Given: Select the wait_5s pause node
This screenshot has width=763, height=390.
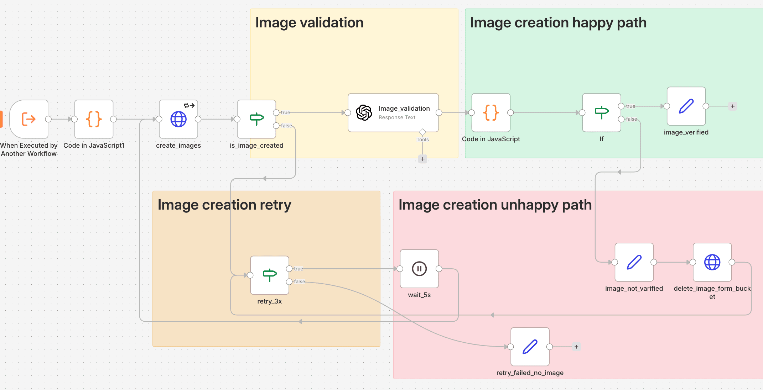Looking at the screenshot, I should coord(419,269).
